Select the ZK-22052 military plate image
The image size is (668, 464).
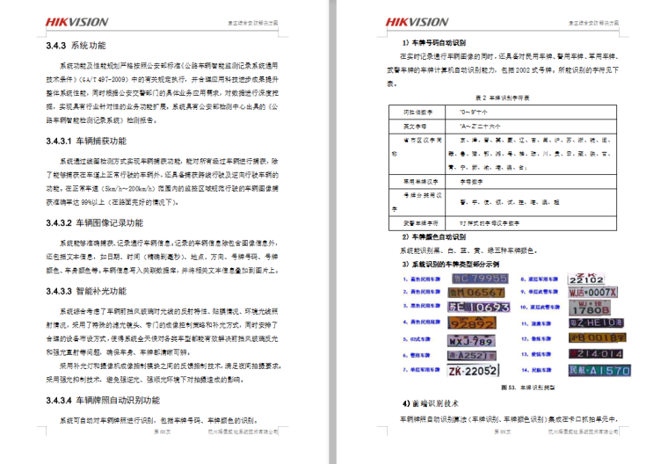pos(475,372)
